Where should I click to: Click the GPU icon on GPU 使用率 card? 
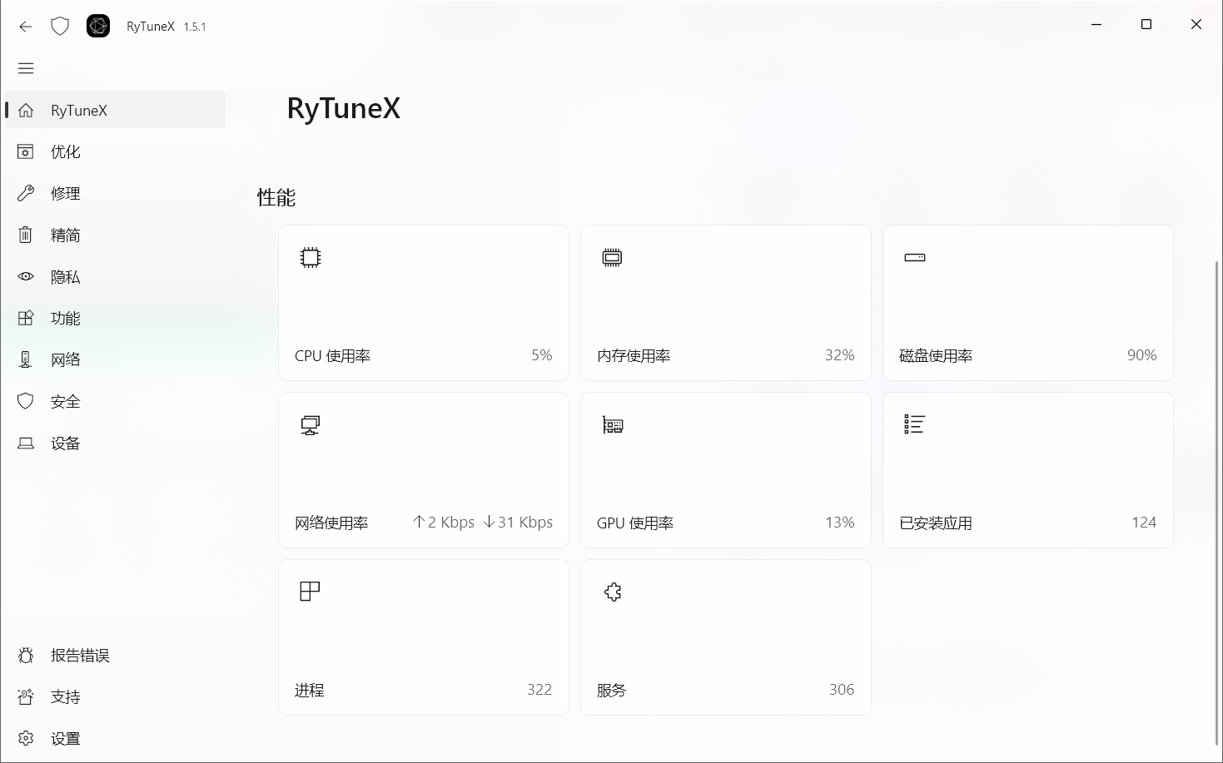click(612, 424)
